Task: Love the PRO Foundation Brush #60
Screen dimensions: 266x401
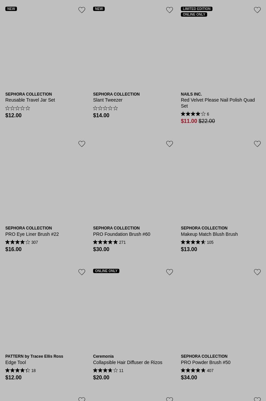Action: [170, 144]
